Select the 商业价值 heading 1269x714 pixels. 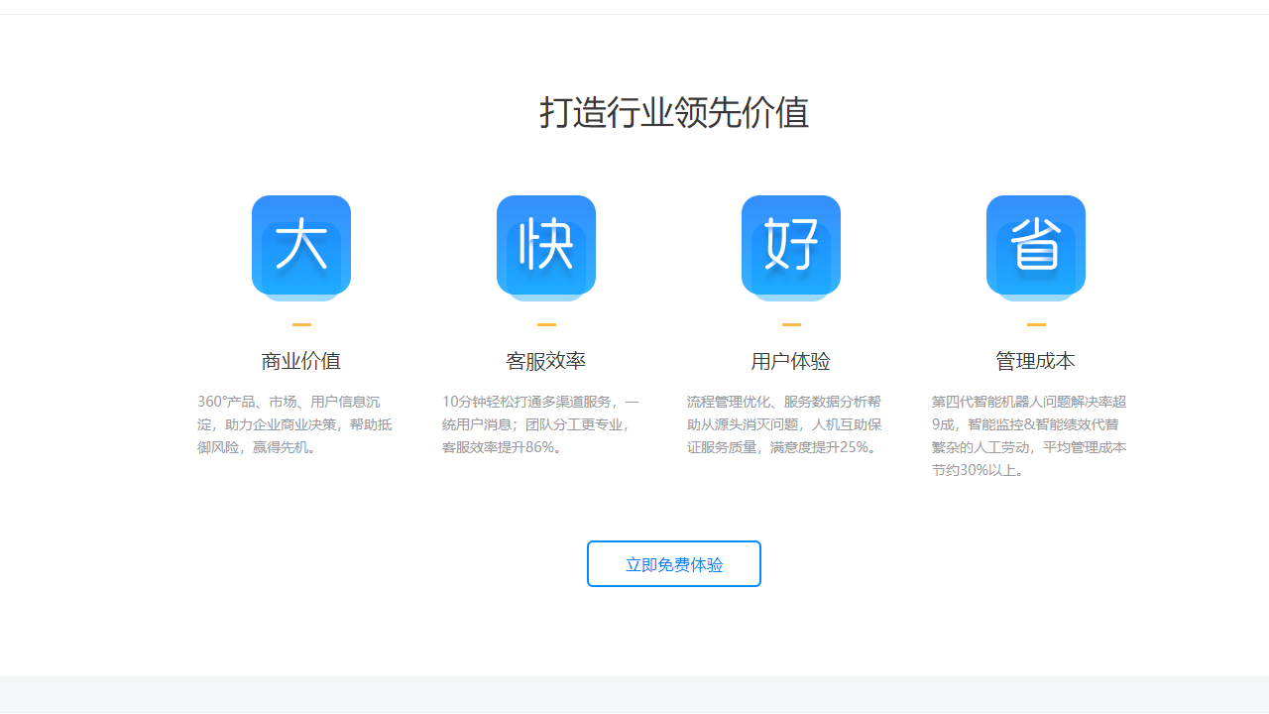coord(301,361)
